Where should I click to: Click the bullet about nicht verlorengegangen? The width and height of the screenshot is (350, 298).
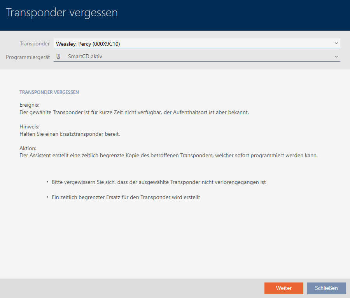[159, 182]
